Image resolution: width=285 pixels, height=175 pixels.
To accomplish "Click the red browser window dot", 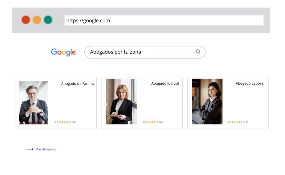I will (26, 20).
